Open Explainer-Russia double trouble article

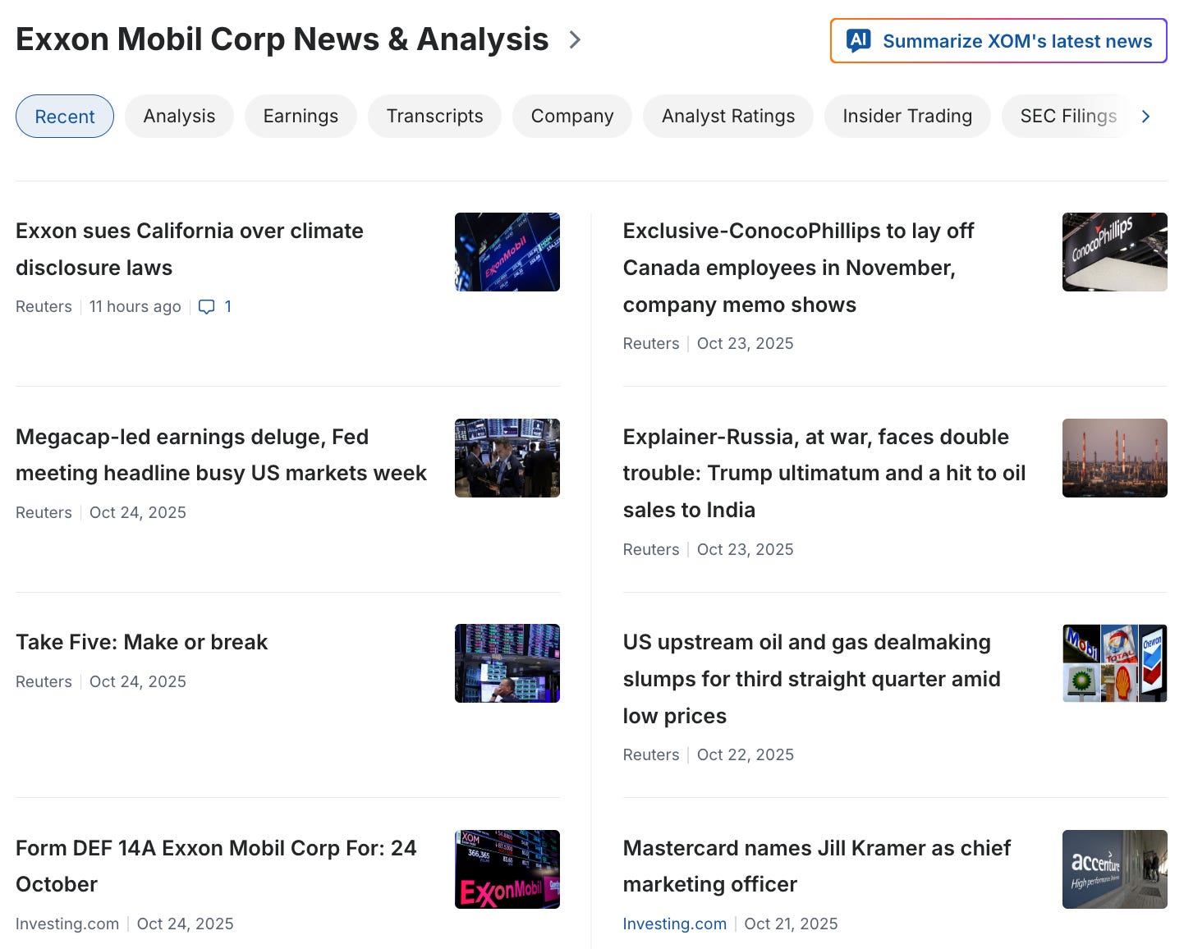pos(824,473)
